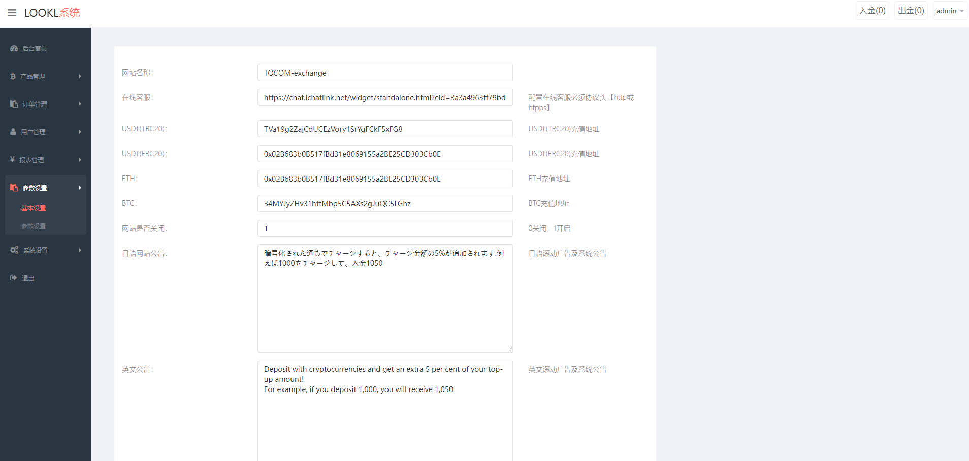Focus the 网站名称 input field

point(384,73)
